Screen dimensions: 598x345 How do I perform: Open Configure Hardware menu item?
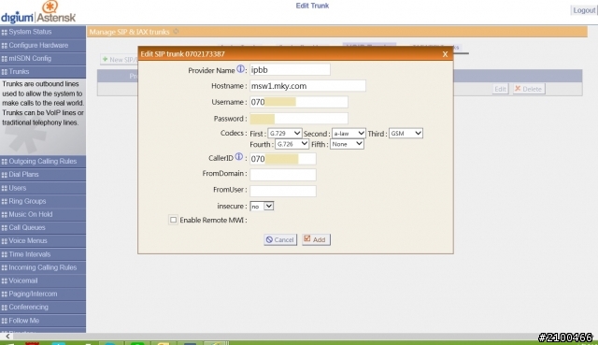(x=43, y=45)
